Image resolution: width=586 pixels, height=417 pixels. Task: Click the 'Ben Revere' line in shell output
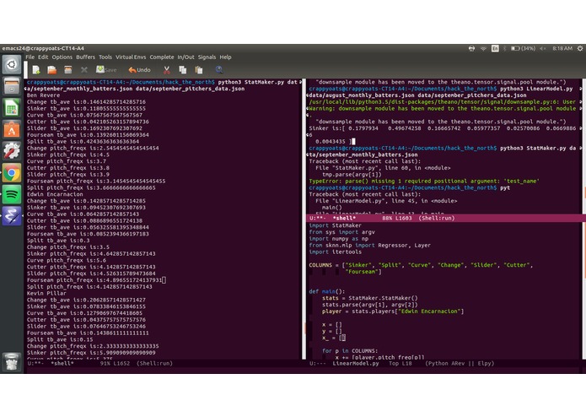[x=43, y=95]
